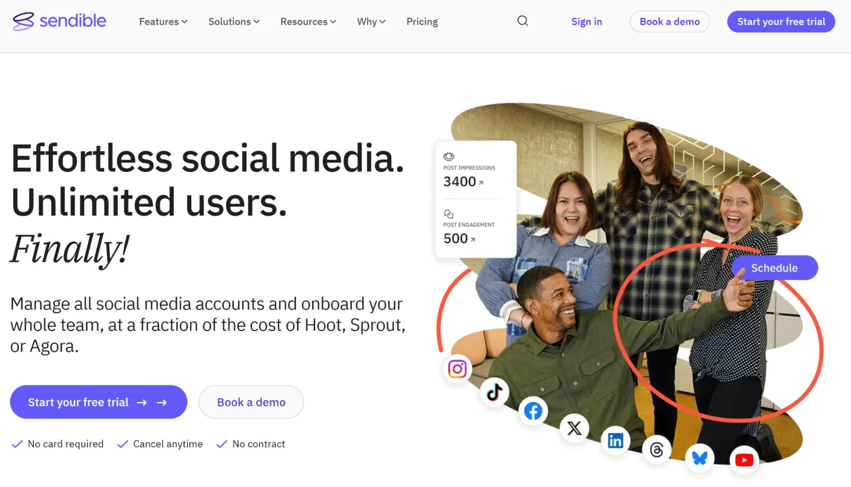Expand the Features dropdown menu
This screenshot has height=487, width=851.
tap(163, 22)
